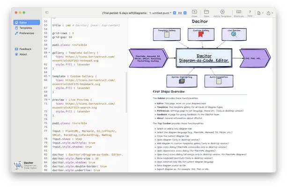Click the search.svg icon URL on line 71
The image size is (287, 187).
click(x=84, y=106)
